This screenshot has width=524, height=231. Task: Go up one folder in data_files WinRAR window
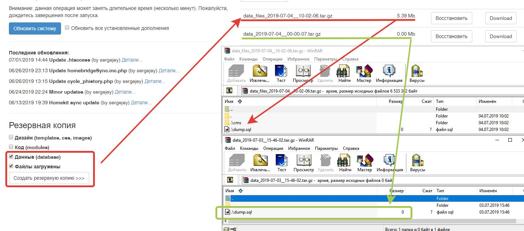point(229,91)
